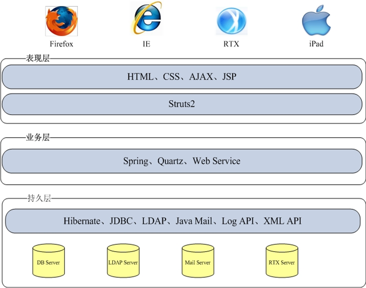This screenshot has height=288, width=366.
Task: Select the IE caption under the icon
Action: pos(147,44)
